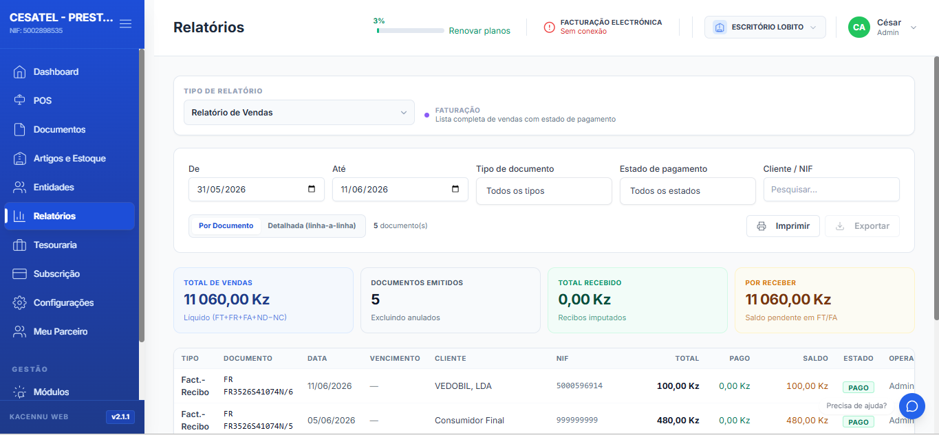
Task: Click the Imprimir button
Action: point(783,226)
